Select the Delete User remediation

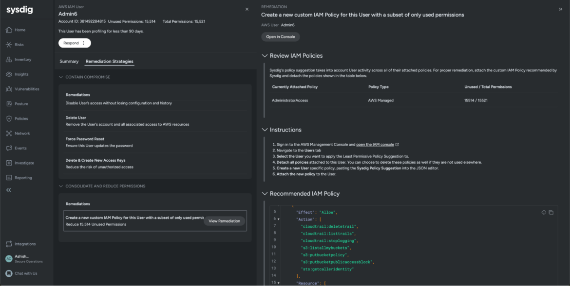[155, 121]
